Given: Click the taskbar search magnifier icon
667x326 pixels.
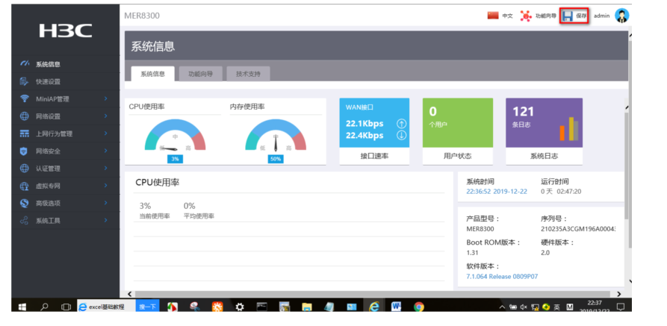Looking at the screenshot, I should pos(44,307).
